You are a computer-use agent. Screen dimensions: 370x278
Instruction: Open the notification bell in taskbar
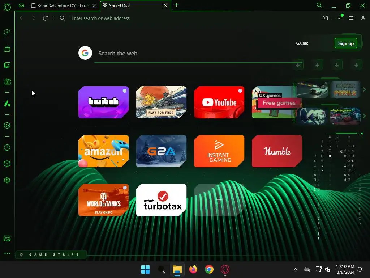(360, 269)
